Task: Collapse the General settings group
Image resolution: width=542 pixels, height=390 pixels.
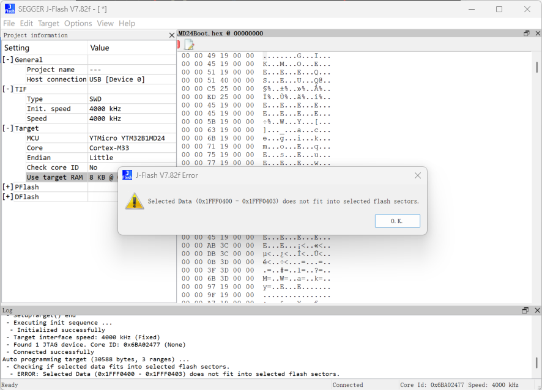Action: [x=8, y=60]
